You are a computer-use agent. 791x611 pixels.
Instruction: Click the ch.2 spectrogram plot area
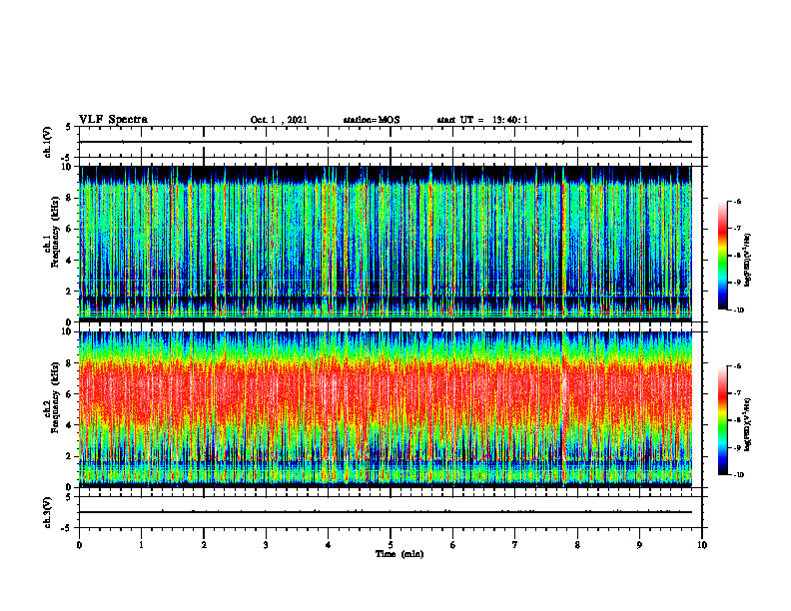click(x=386, y=409)
